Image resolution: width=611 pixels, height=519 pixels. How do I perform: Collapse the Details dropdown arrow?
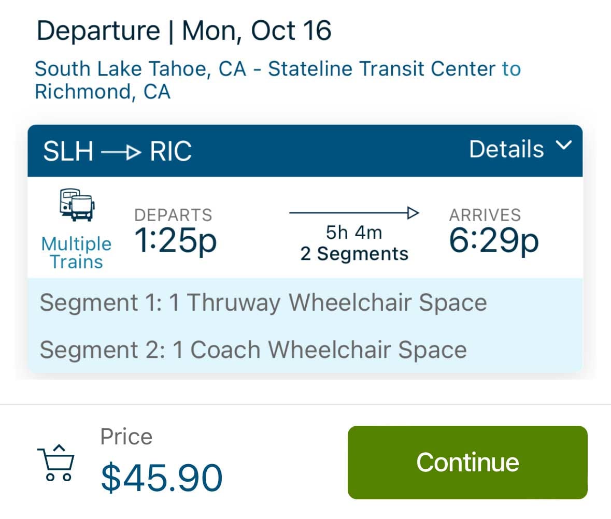pyautogui.click(x=565, y=146)
